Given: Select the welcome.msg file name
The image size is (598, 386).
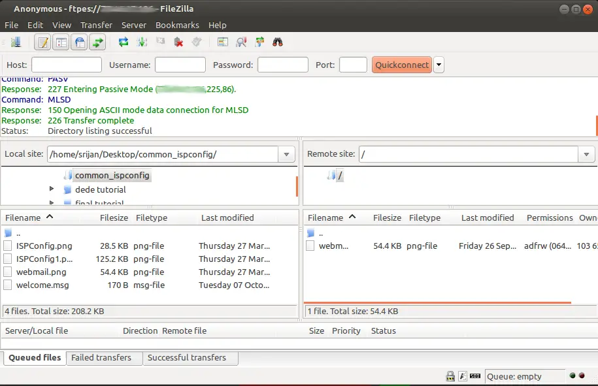Looking at the screenshot, I should [x=42, y=285].
